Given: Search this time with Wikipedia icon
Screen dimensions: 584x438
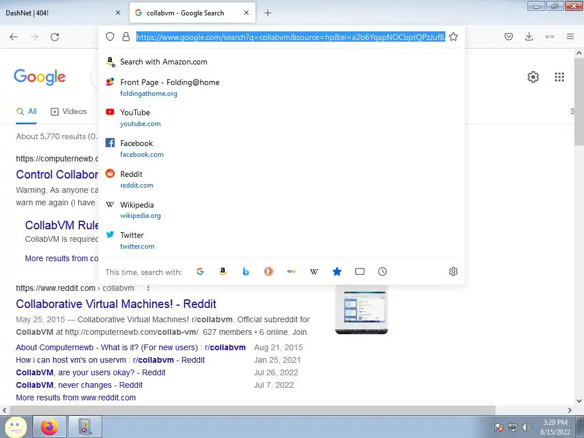Looking at the screenshot, I should click(314, 271).
